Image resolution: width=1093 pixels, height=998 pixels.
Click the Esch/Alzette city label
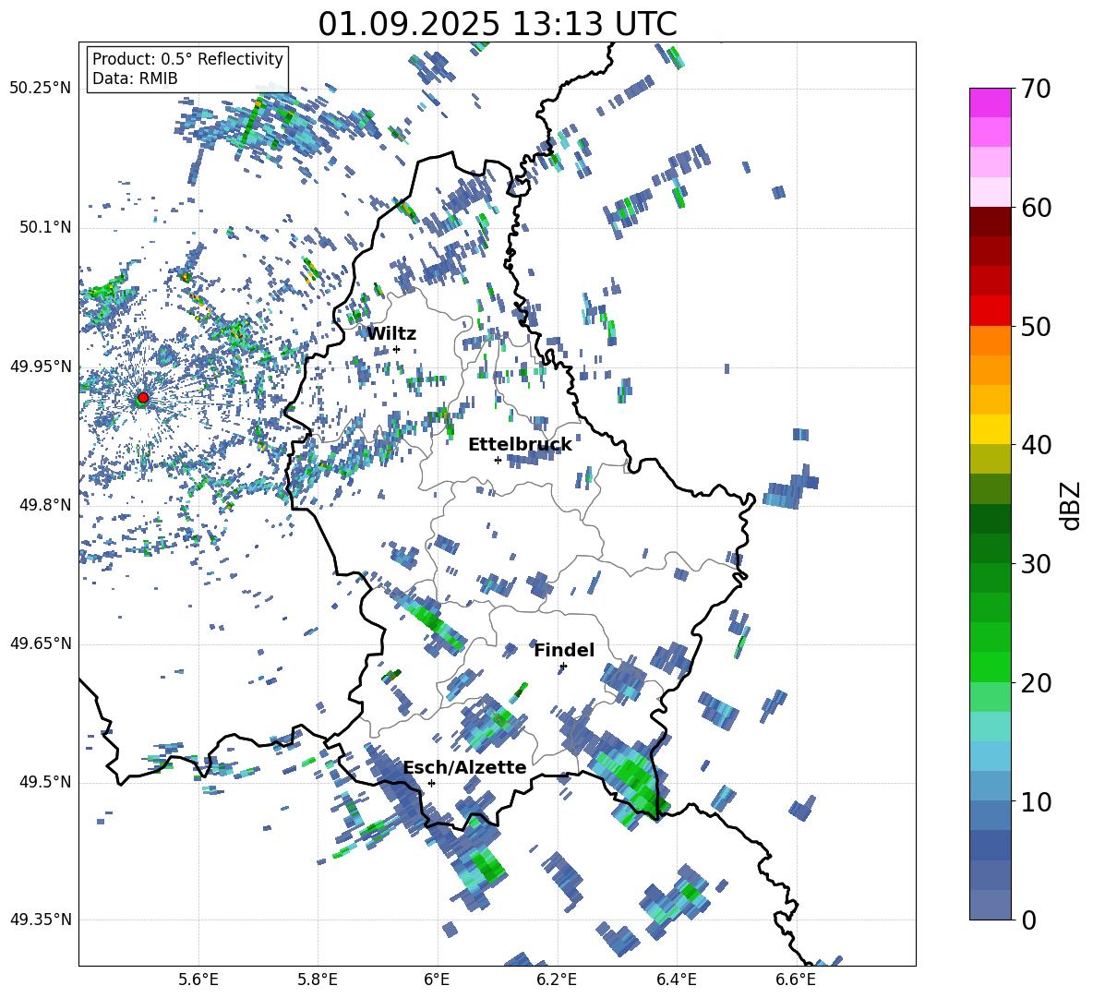click(x=465, y=767)
